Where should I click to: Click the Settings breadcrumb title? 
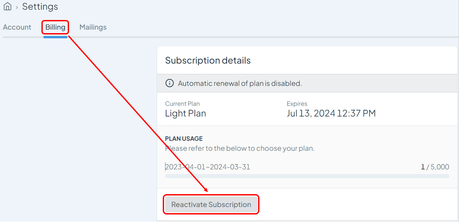[x=40, y=7]
